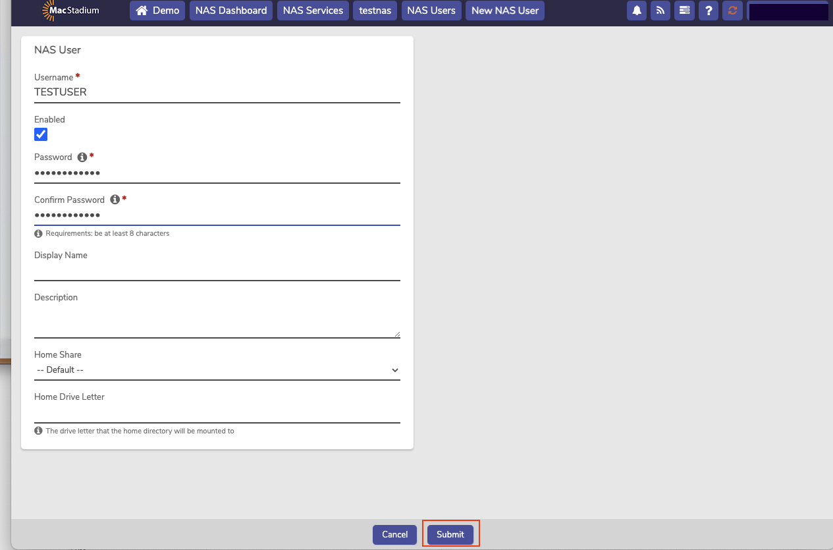The width and height of the screenshot is (833, 550).
Task: Expand the Home Share default options
Action: [394, 370]
